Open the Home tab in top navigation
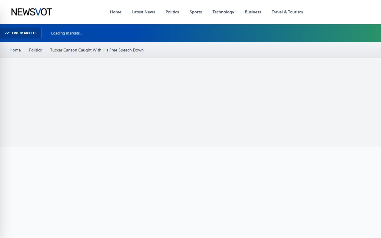This screenshot has width=381, height=238. [x=115, y=12]
